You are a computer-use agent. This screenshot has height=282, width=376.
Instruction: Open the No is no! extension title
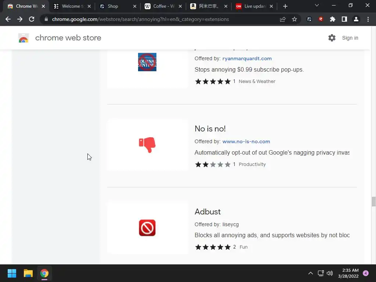(x=210, y=129)
